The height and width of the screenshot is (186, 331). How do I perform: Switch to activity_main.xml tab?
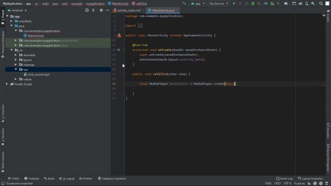127,10
